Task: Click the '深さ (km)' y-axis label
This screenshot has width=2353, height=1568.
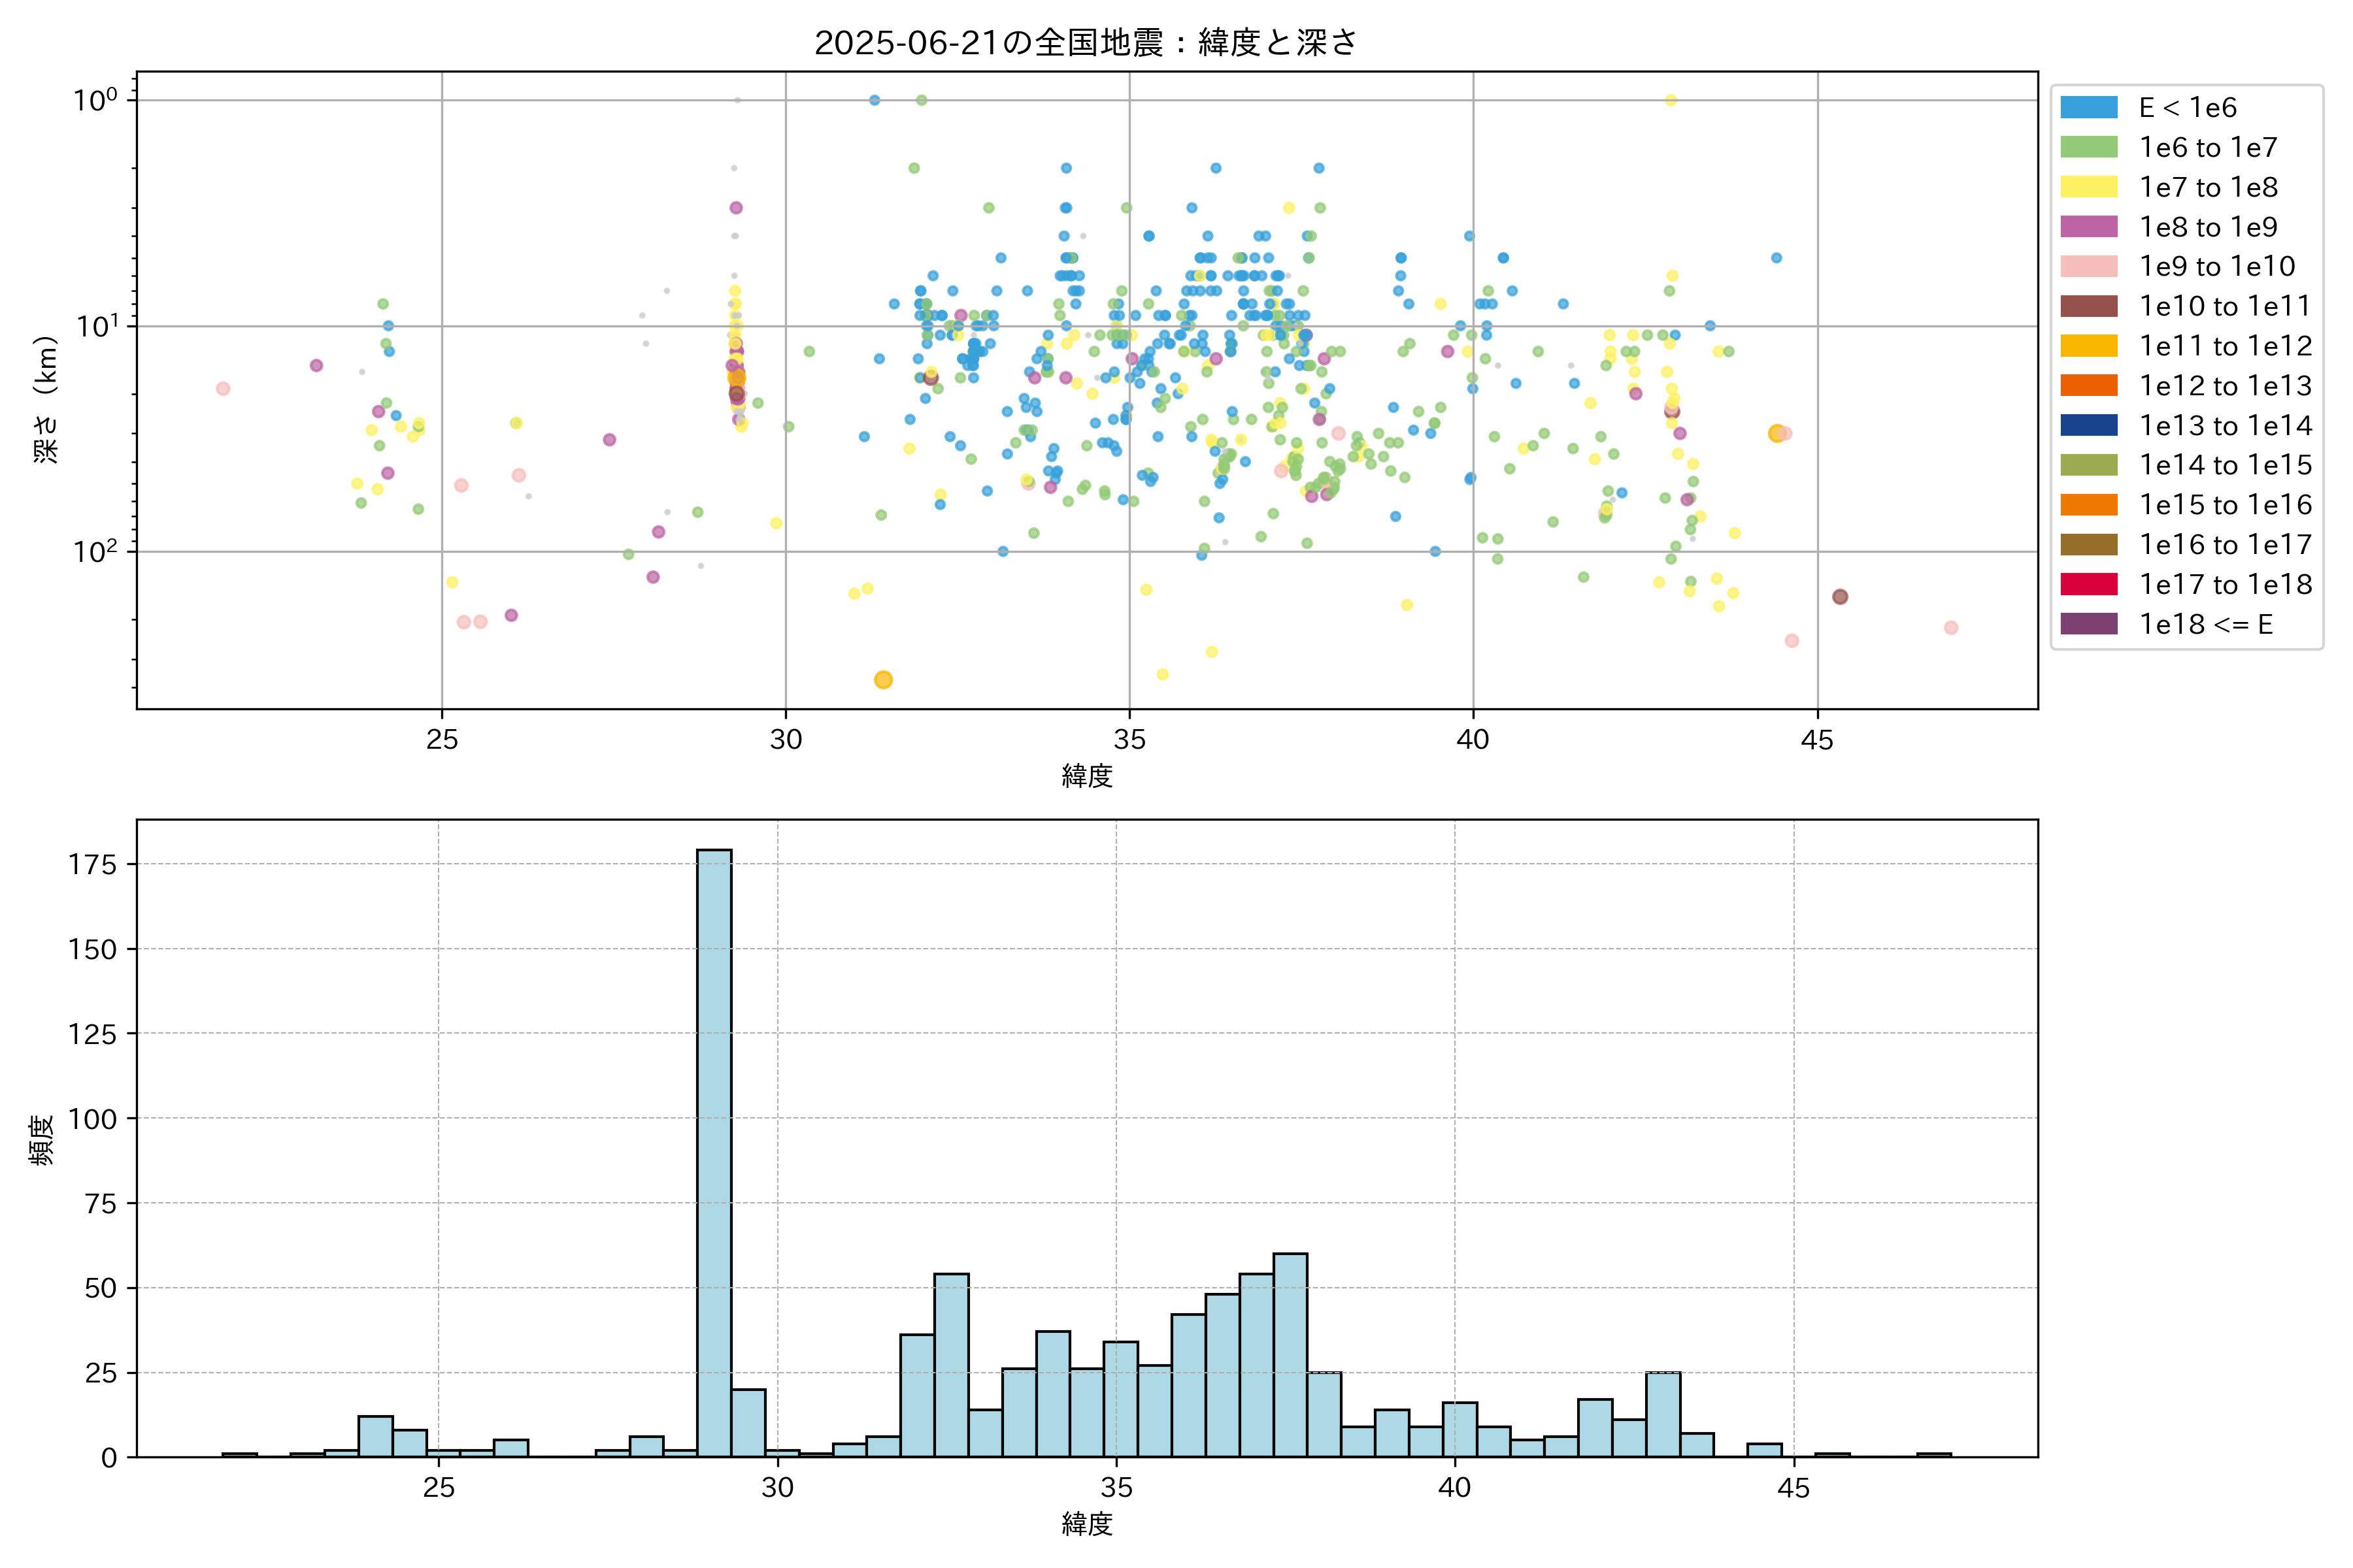Action: [46, 400]
